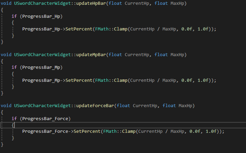The width and height of the screenshot is (246, 153).
Task: Click 1.0f on the ProgressBar_Force line
Action: coord(211,131)
